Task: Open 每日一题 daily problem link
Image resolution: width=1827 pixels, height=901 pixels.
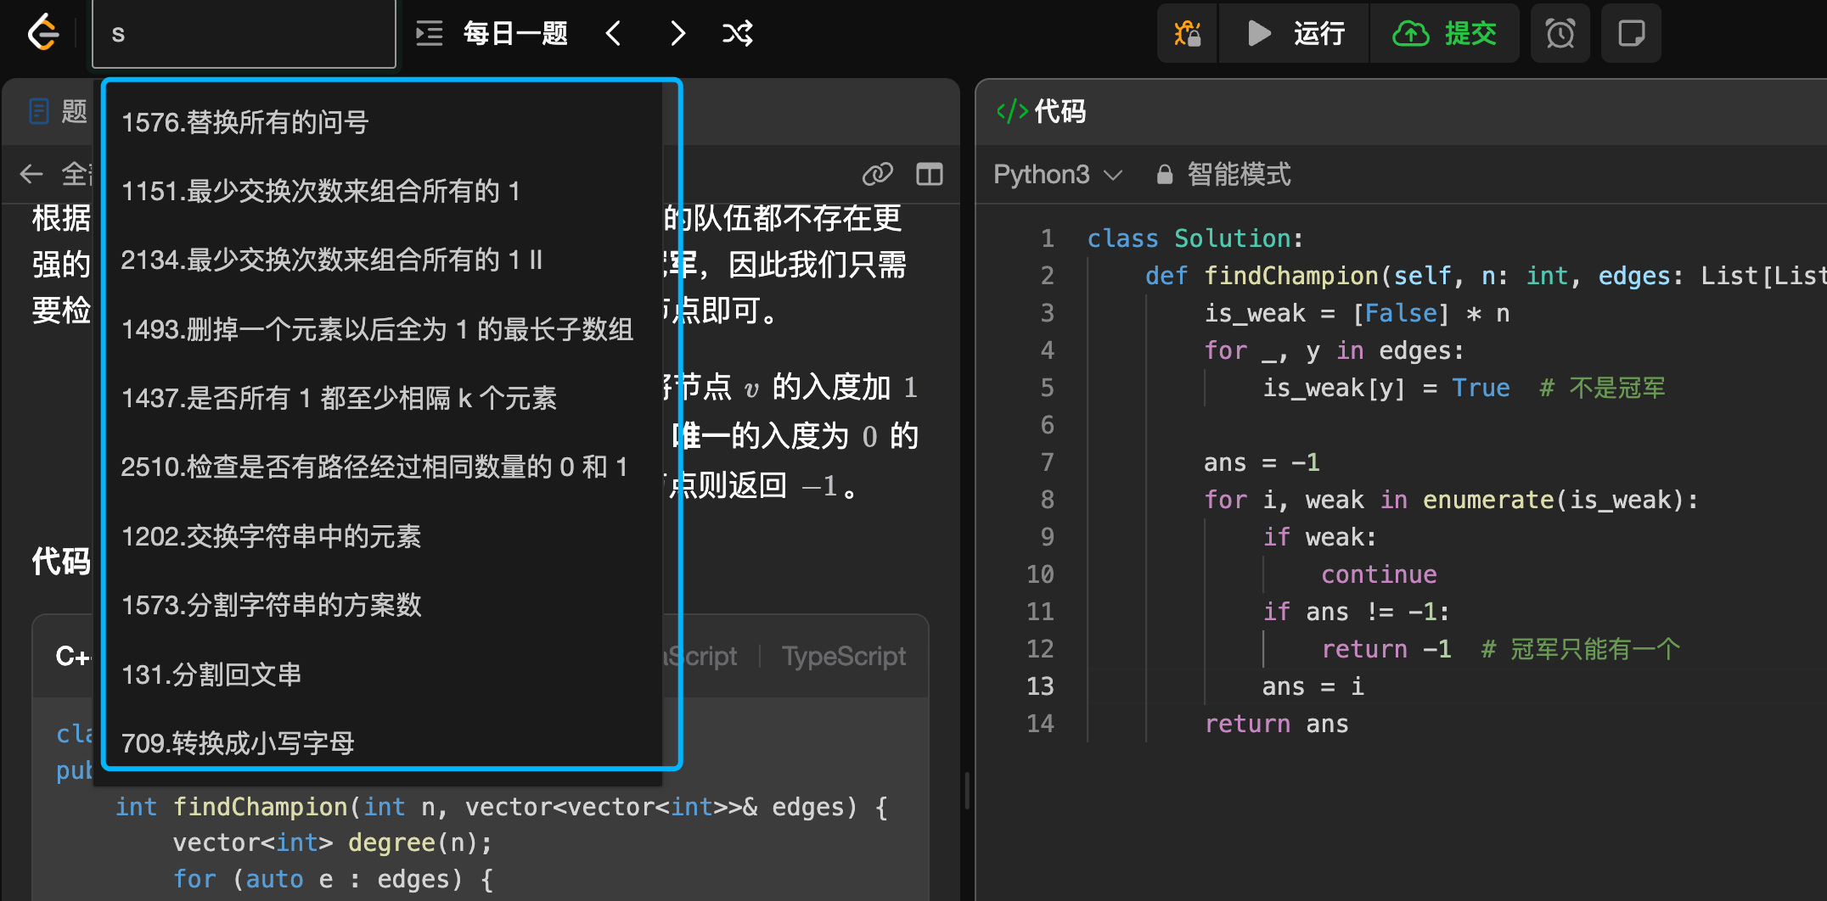Action: tap(515, 34)
